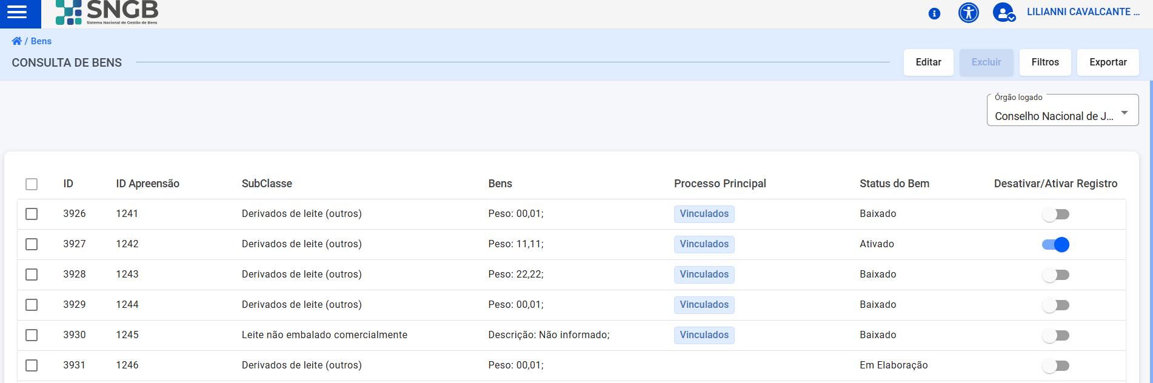Check the box for row ID 3930
The height and width of the screenshot is (383, 1153).
pos(32,335)
